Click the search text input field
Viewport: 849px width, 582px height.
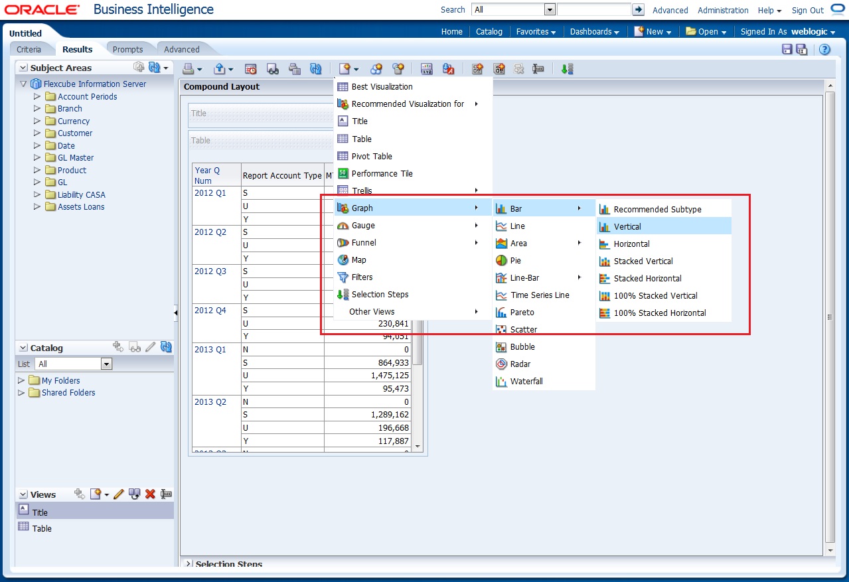(593, 10)
